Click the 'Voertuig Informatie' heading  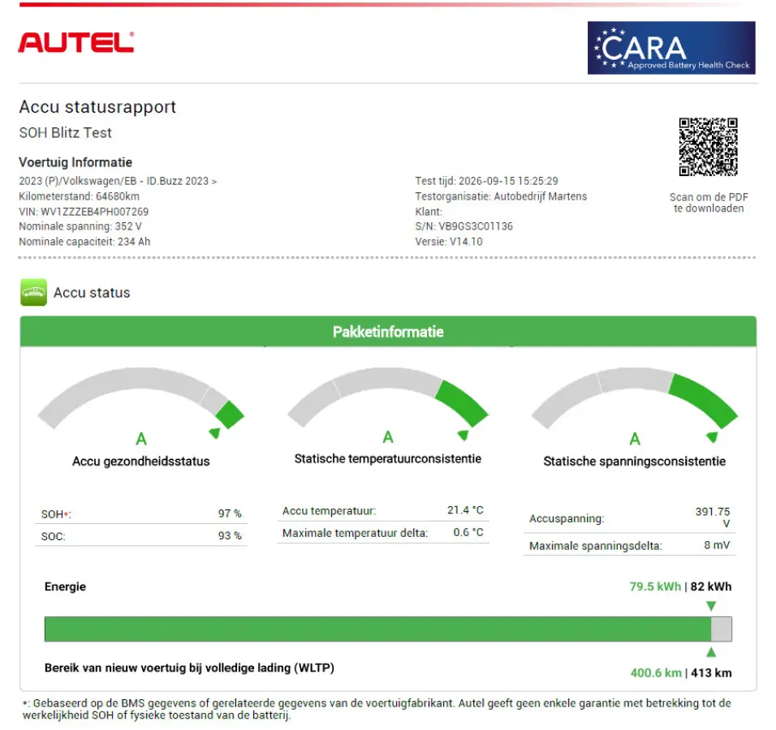(75, 162)
